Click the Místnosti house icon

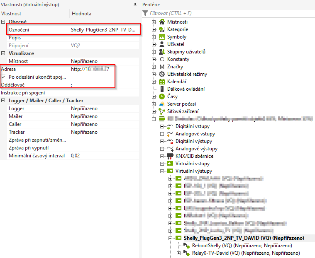(x=162, y=22)
